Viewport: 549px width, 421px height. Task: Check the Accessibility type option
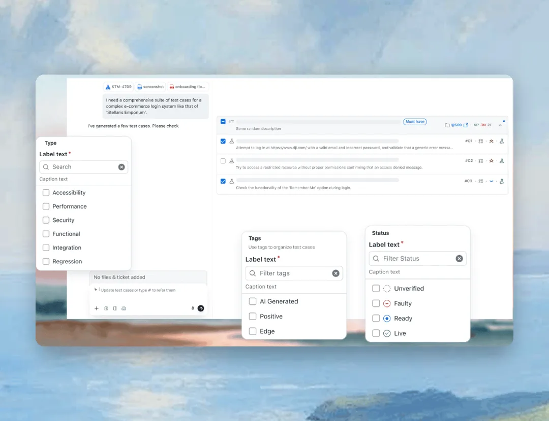[x=46, y=193]
